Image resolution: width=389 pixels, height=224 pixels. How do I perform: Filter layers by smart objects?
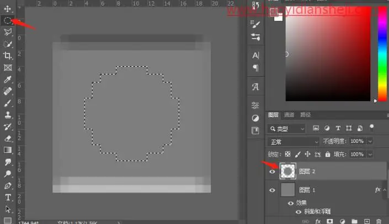point(360,128)
